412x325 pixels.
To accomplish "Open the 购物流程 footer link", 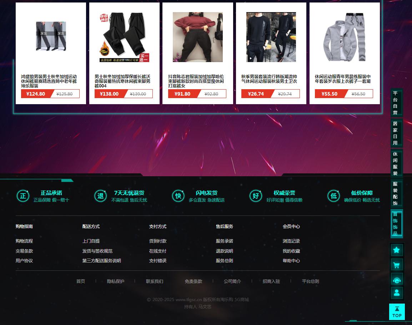I will [24, 241].
